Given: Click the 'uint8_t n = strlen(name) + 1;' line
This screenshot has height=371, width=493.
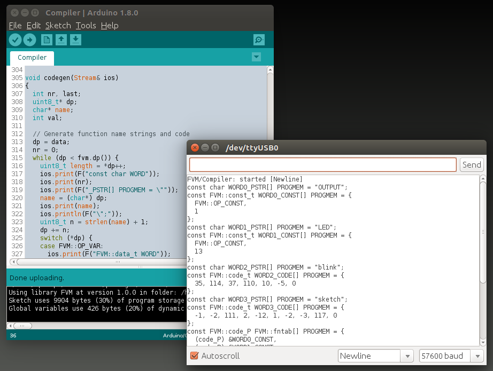Looking at the screenshot, I should pyautogui.click(x=94, y=222).
